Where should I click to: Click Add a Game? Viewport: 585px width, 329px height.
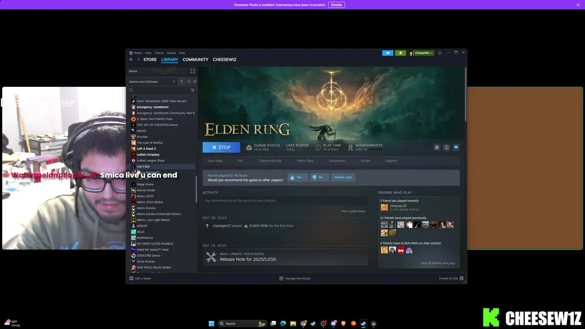pos(140,278)
